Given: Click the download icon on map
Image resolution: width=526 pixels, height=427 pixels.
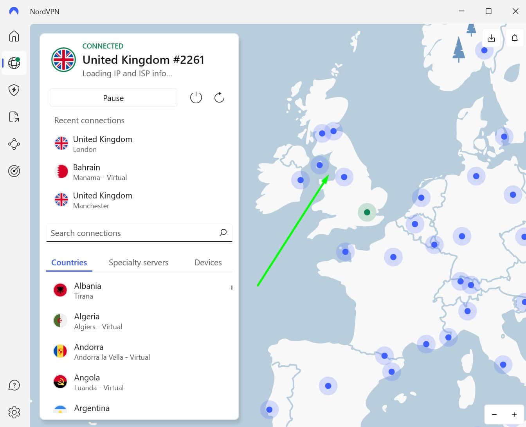Looking at the screenshot, I should [x=492, y=38].
